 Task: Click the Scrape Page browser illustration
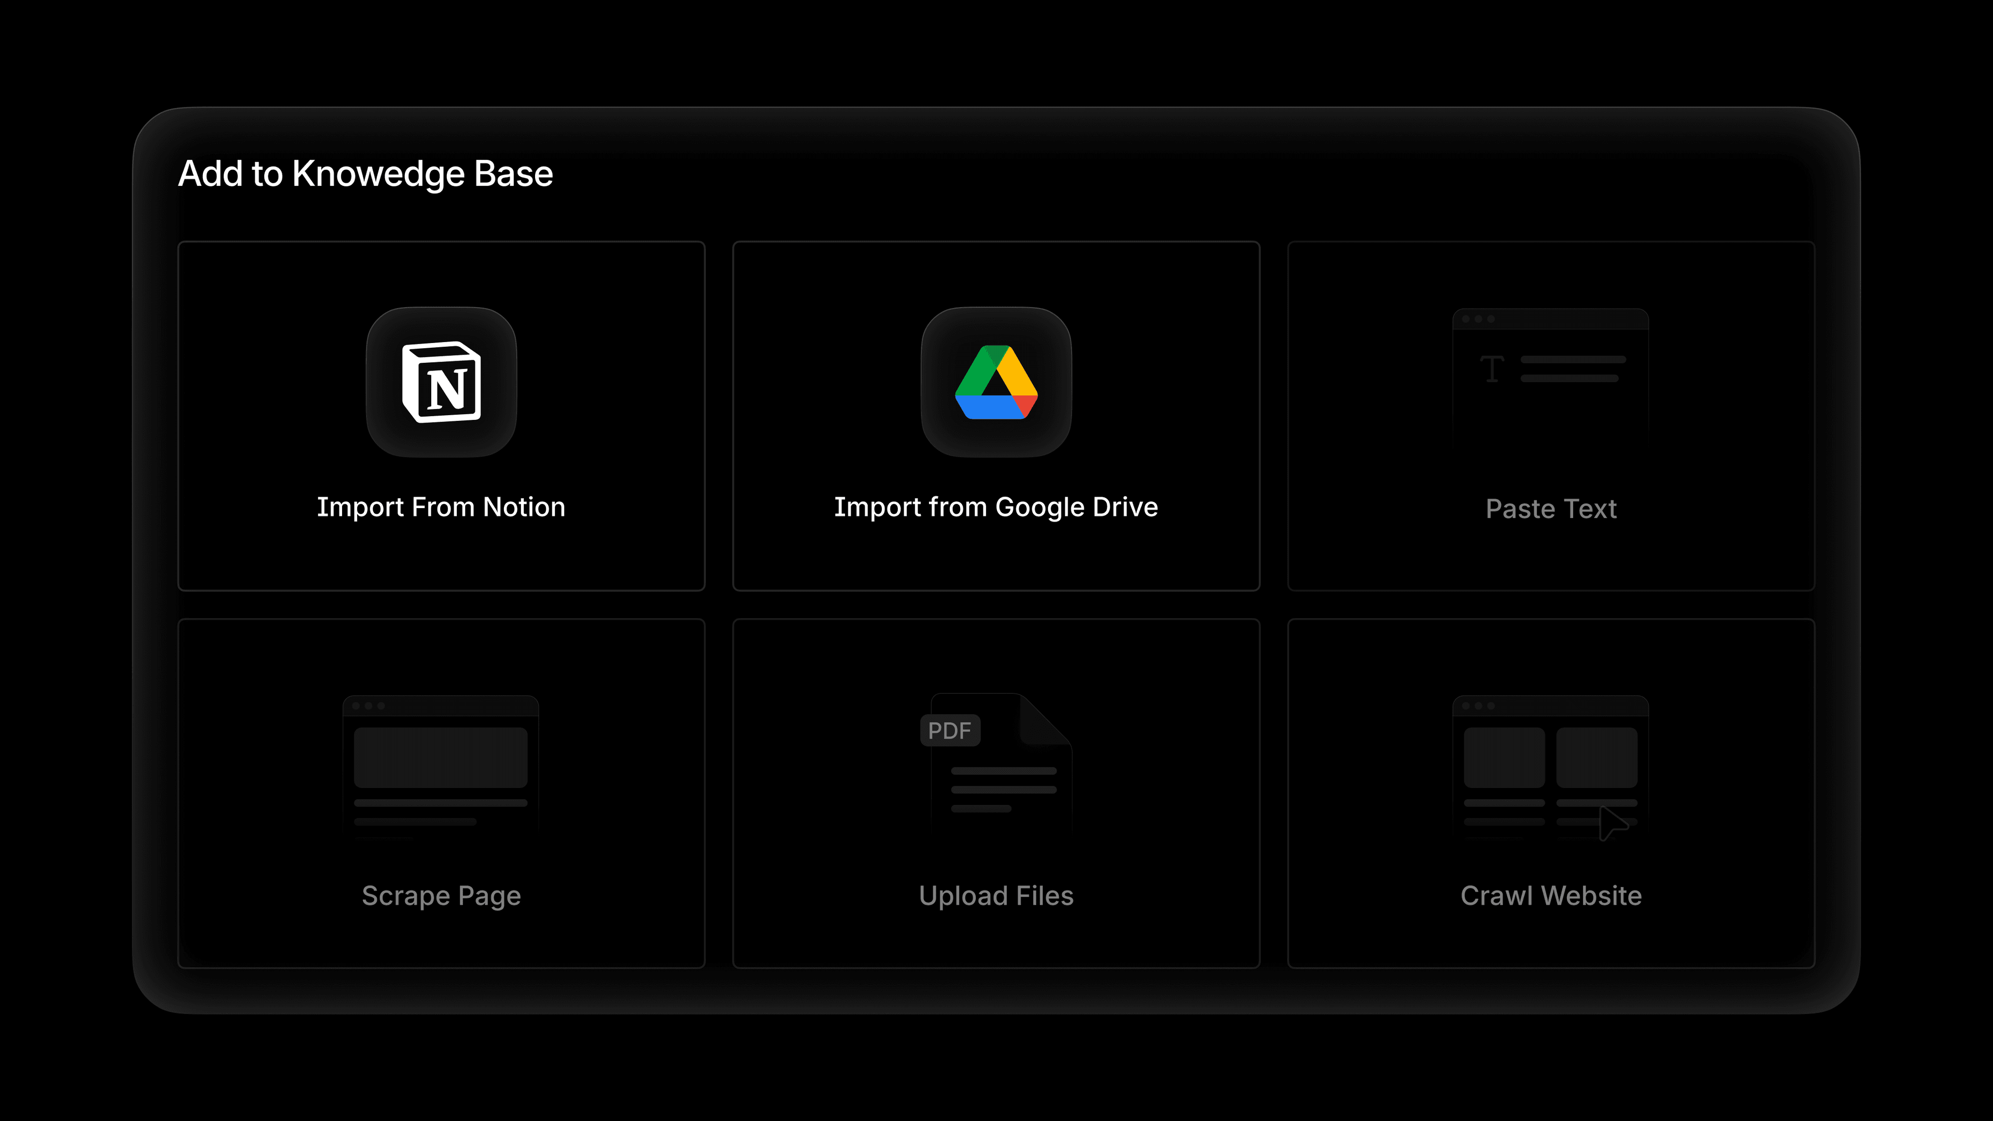point(441,766)
